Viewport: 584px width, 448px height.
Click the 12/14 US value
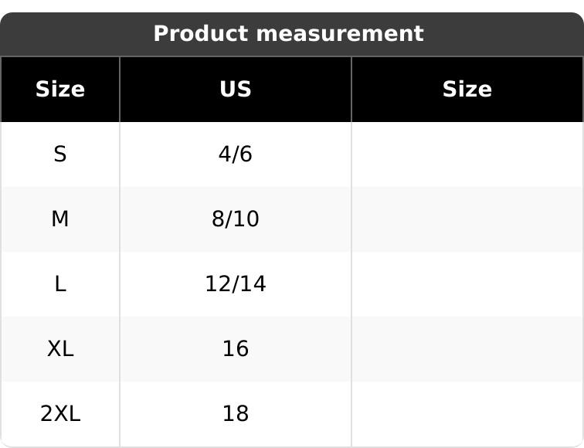[236, 284]
